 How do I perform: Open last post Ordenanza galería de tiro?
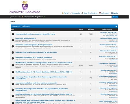(x=109, y=45)
